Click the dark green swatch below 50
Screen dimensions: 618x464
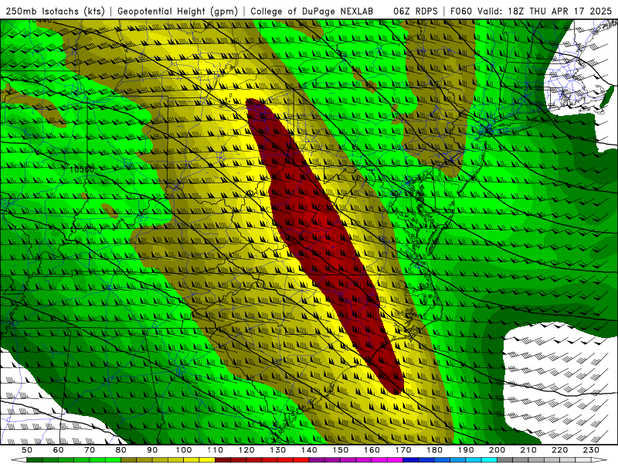pyautogui.click(x=35, y=460)
